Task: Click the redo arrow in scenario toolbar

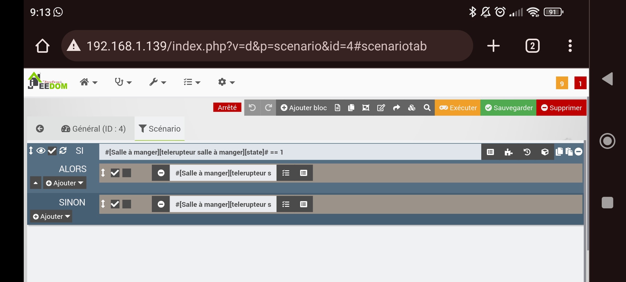Action: (268, 108)
